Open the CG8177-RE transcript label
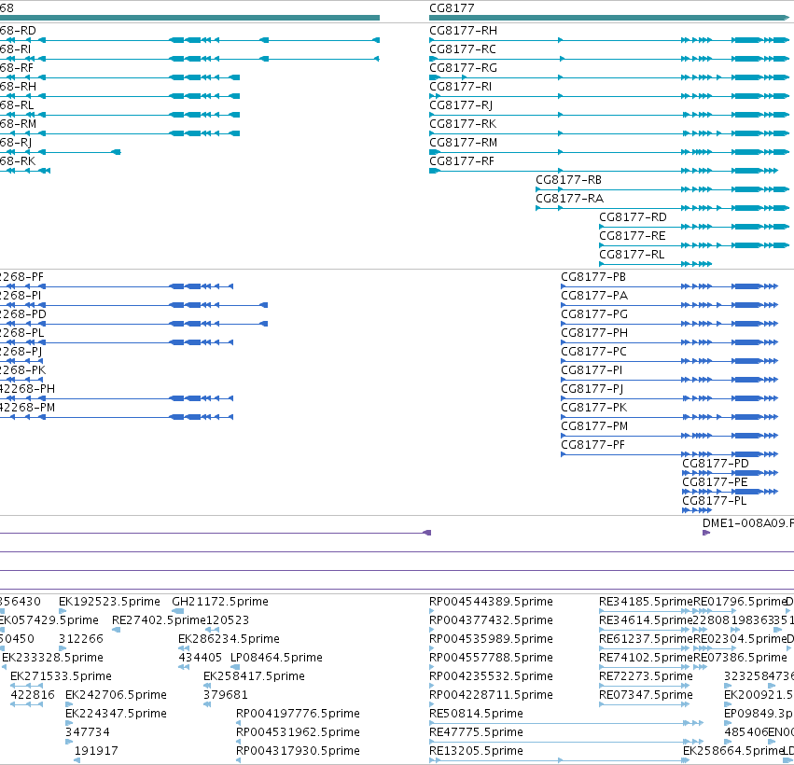Viewport: 794px width, 765px height. click(x=632, y=236)
